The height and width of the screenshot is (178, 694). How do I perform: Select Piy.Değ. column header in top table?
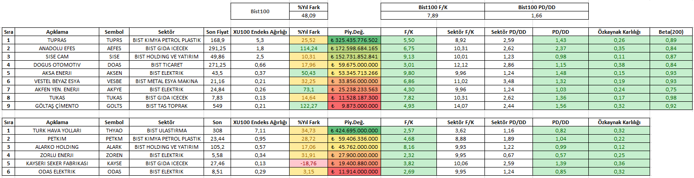[x=354, y=32]
